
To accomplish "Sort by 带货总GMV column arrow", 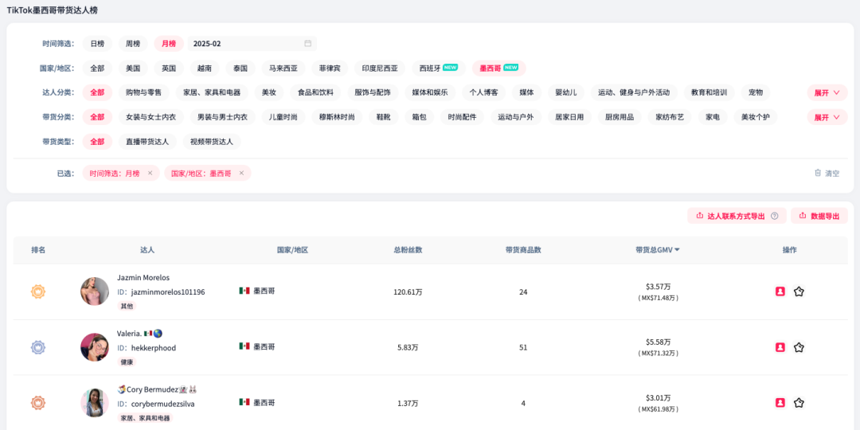I will (678, 250).
